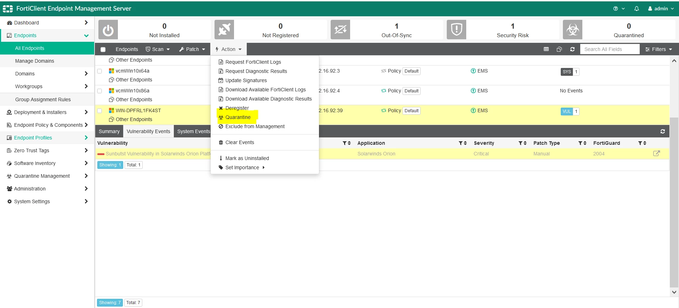Open Manage Domains page

[x=47, y=61]
